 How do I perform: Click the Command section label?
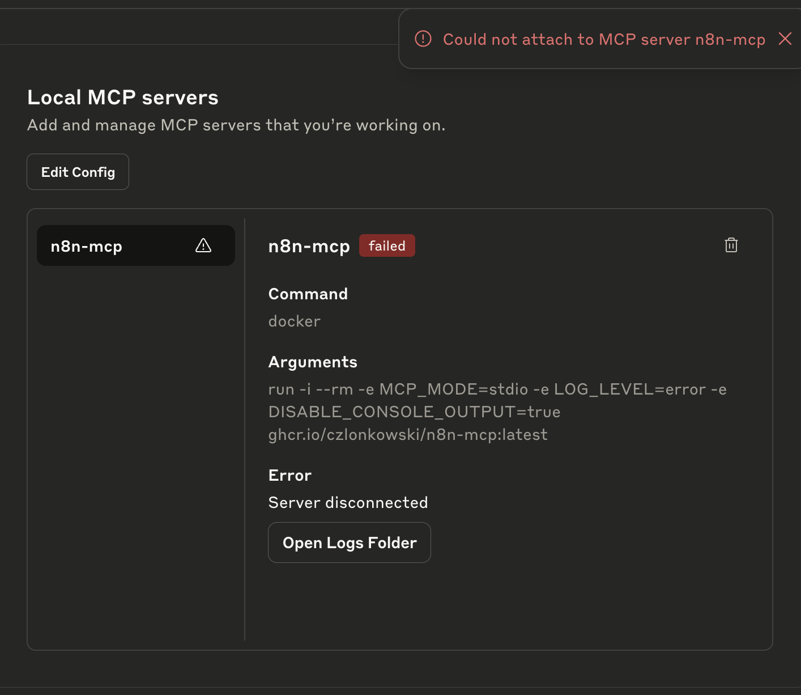click(x=308, y=294)
